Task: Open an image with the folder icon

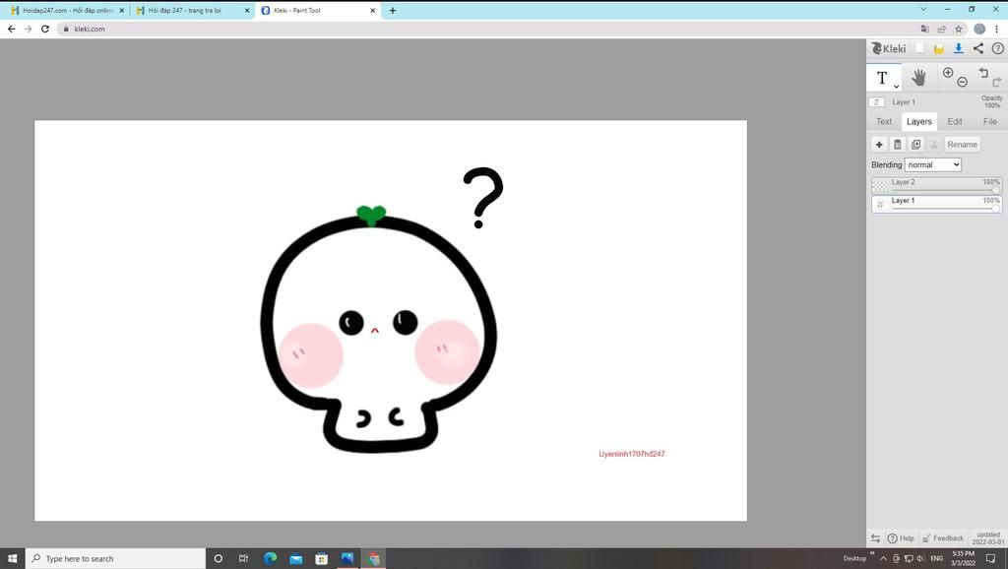Action: pyautogui.click(x=939, y=49)
